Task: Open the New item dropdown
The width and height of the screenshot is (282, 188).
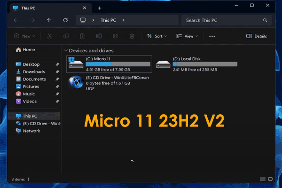Action: pos(24,36)
